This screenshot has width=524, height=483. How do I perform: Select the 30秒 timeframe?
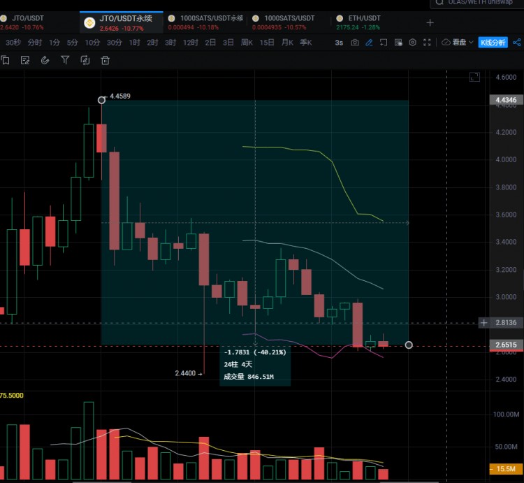click(13, 43)
